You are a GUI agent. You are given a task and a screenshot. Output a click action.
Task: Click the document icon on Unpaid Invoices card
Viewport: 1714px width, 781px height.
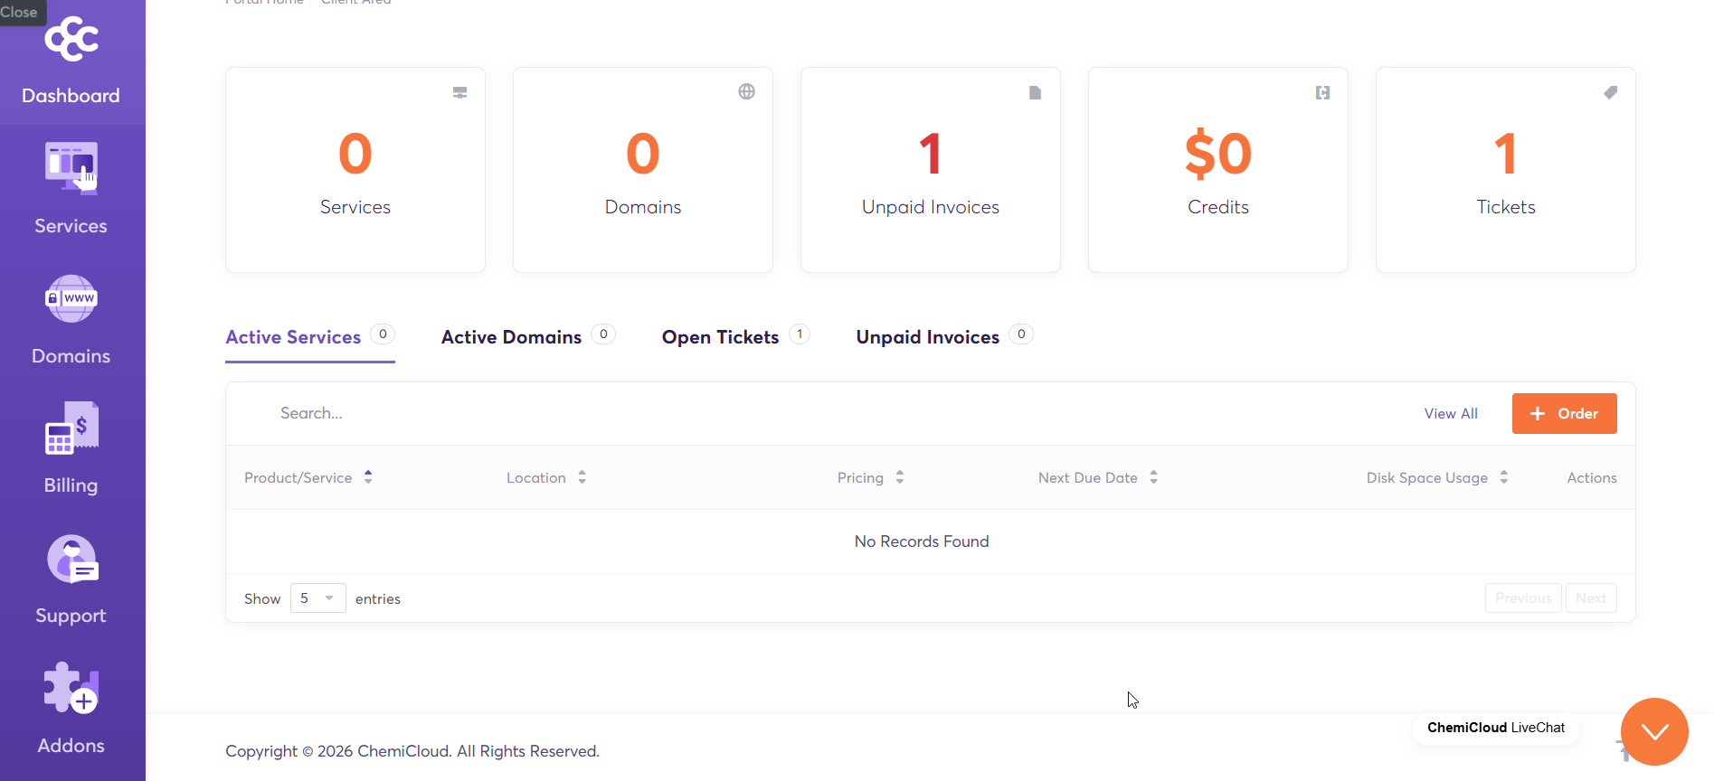click(1035, 92)
